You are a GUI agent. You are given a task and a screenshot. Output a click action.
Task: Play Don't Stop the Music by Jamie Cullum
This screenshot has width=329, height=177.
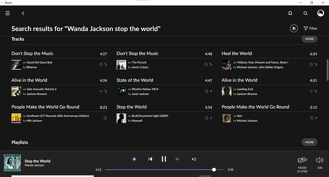pyautogui.click(x=137, y=53)
